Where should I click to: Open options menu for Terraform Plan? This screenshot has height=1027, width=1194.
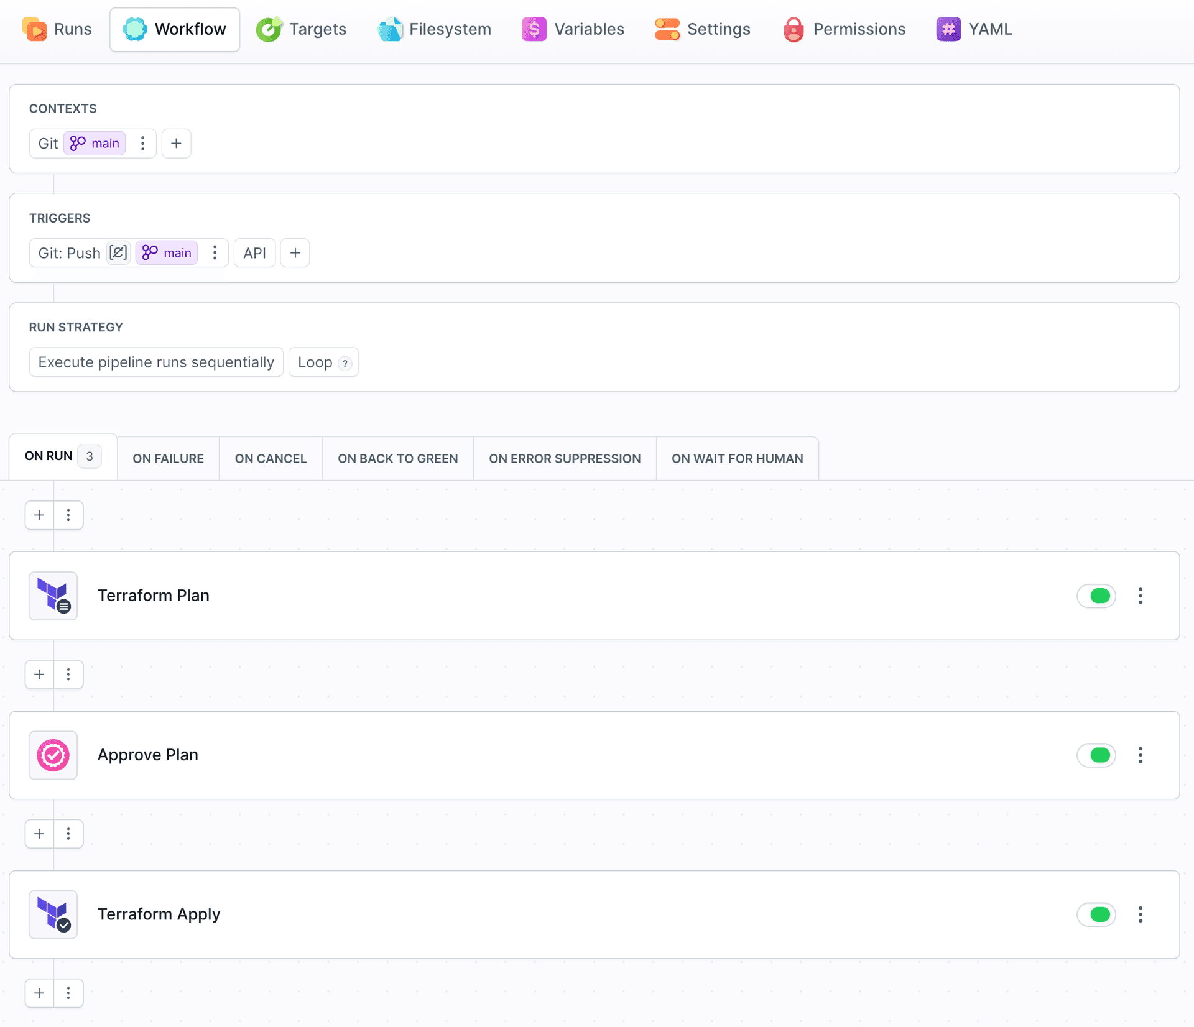[x=1141, y=596]
